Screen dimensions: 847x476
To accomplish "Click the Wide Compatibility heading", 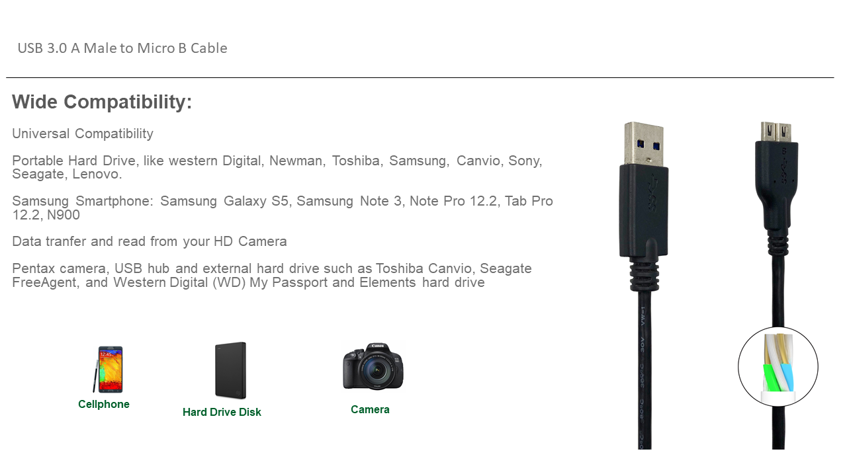I will pyautogui.click(x=102, y=102).
